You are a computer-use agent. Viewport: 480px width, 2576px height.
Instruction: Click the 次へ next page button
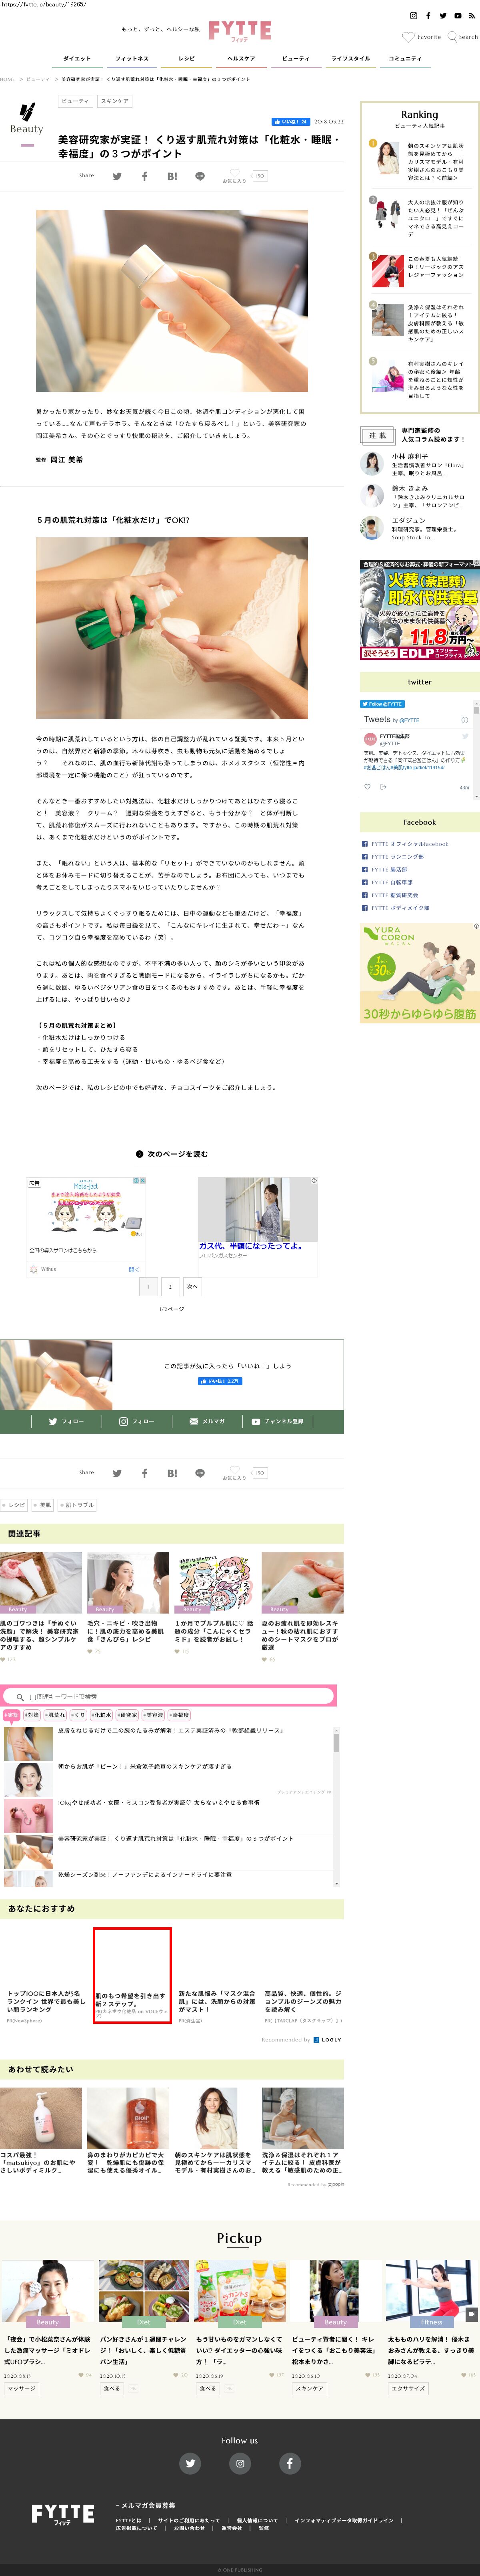(x=192, y=1287)
